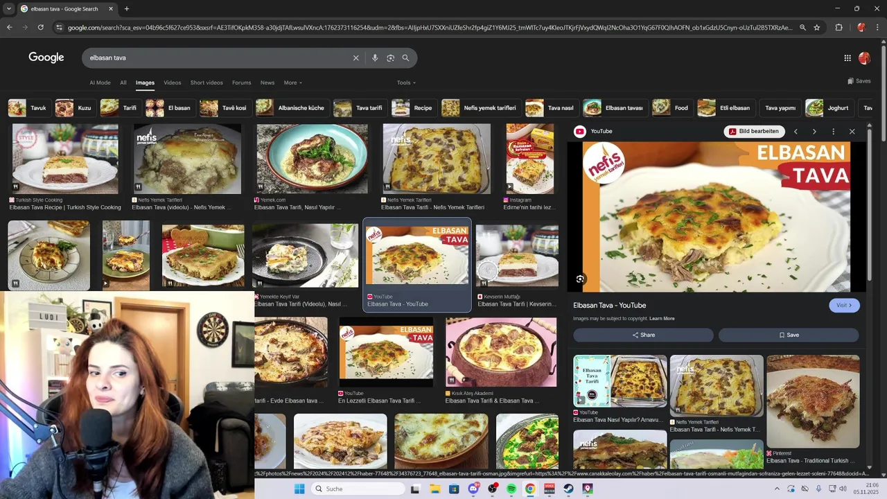The image size is (887, 499).
Task: Go back using the browser back arrow
Action: point(9,28)
